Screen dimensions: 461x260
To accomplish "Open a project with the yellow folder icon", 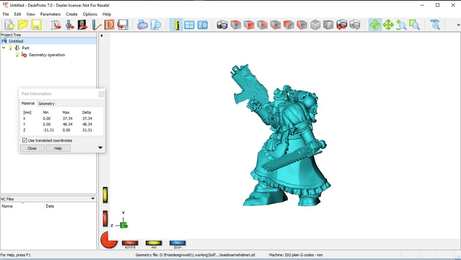I will coord(23,25).
